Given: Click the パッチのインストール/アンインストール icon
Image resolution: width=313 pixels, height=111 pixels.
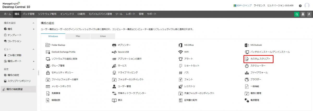Looking at the screenshot, I should [x=247, y=52].
